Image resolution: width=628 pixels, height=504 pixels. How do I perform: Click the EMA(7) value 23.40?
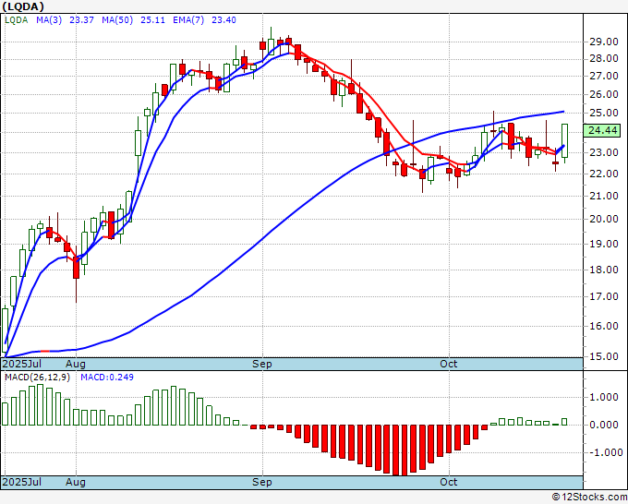coord(223,20)
